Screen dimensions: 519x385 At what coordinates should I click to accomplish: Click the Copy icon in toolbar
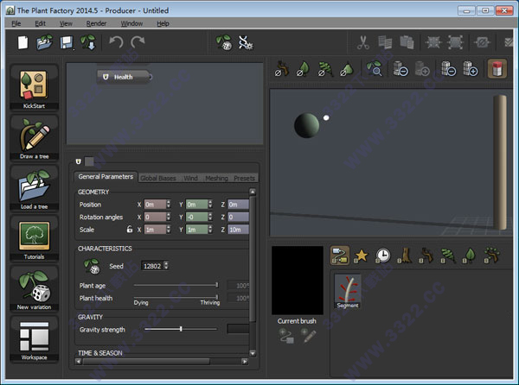click(x=385, y=42)
